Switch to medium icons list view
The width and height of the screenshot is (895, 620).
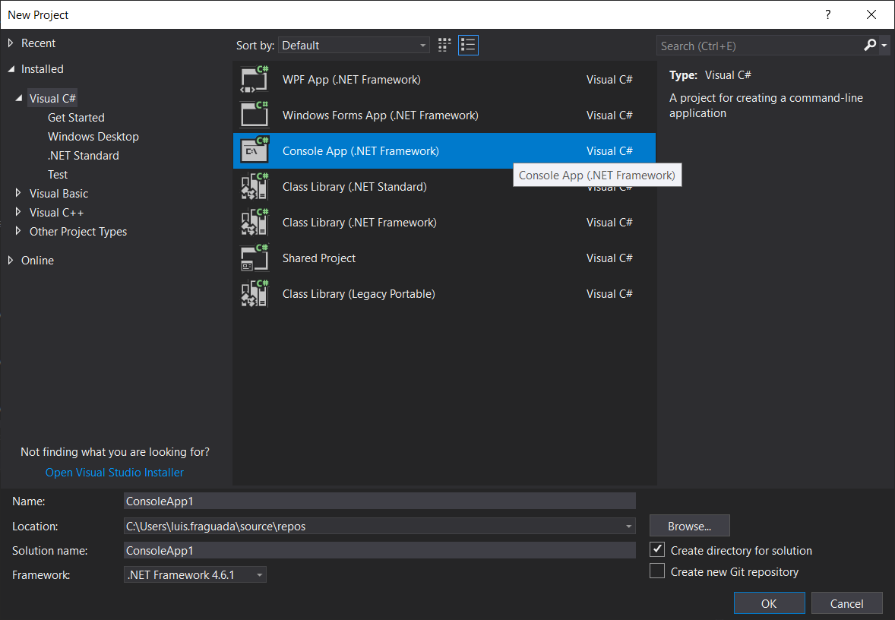(x=468, y=45)
